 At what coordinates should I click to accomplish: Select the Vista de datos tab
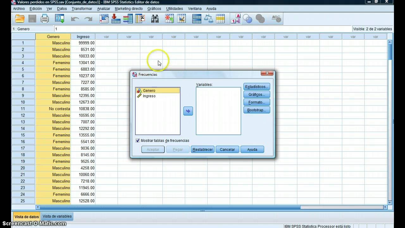[27, 217]
